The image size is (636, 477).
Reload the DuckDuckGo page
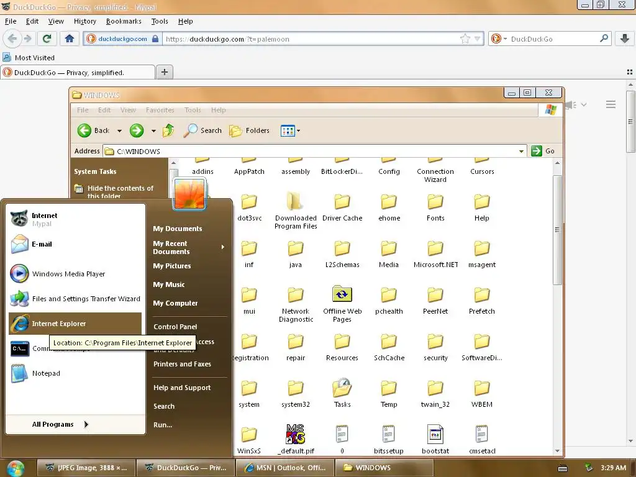[47, 39]
